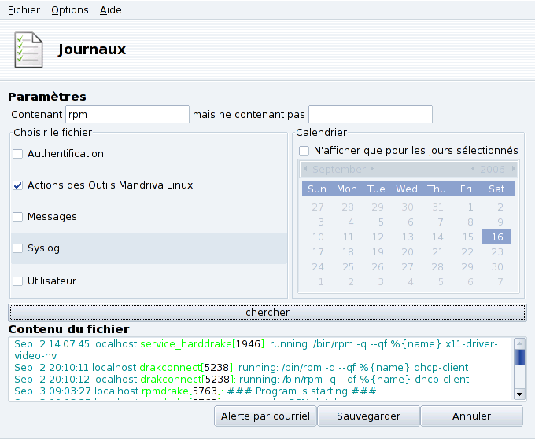Select day 16 in the calendar
This screenshot has height=440, width=535.
coord(496,237)
